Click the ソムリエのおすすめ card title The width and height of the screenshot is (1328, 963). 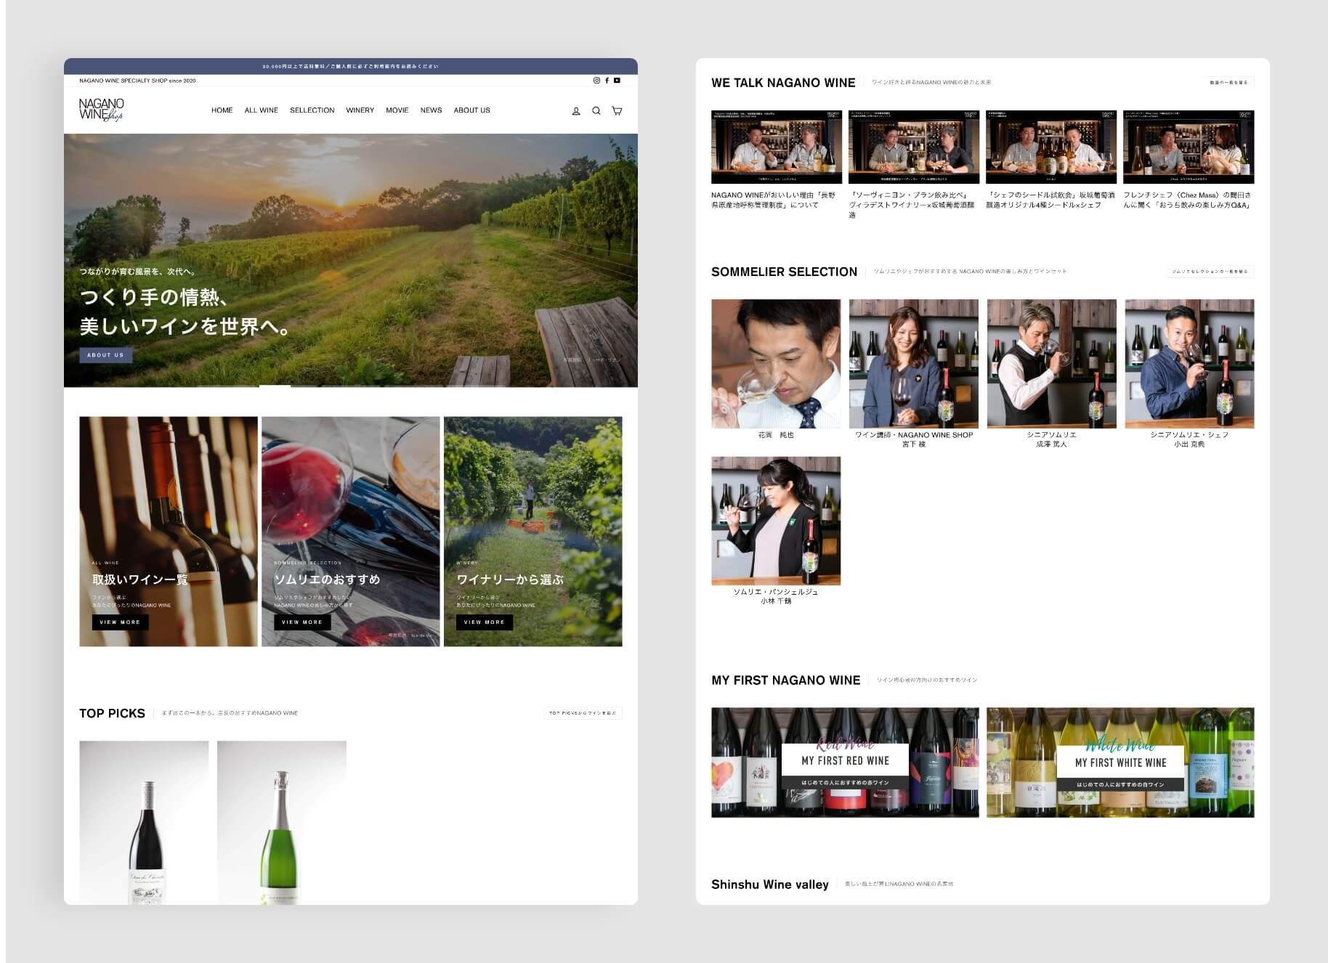coord(327,580)
